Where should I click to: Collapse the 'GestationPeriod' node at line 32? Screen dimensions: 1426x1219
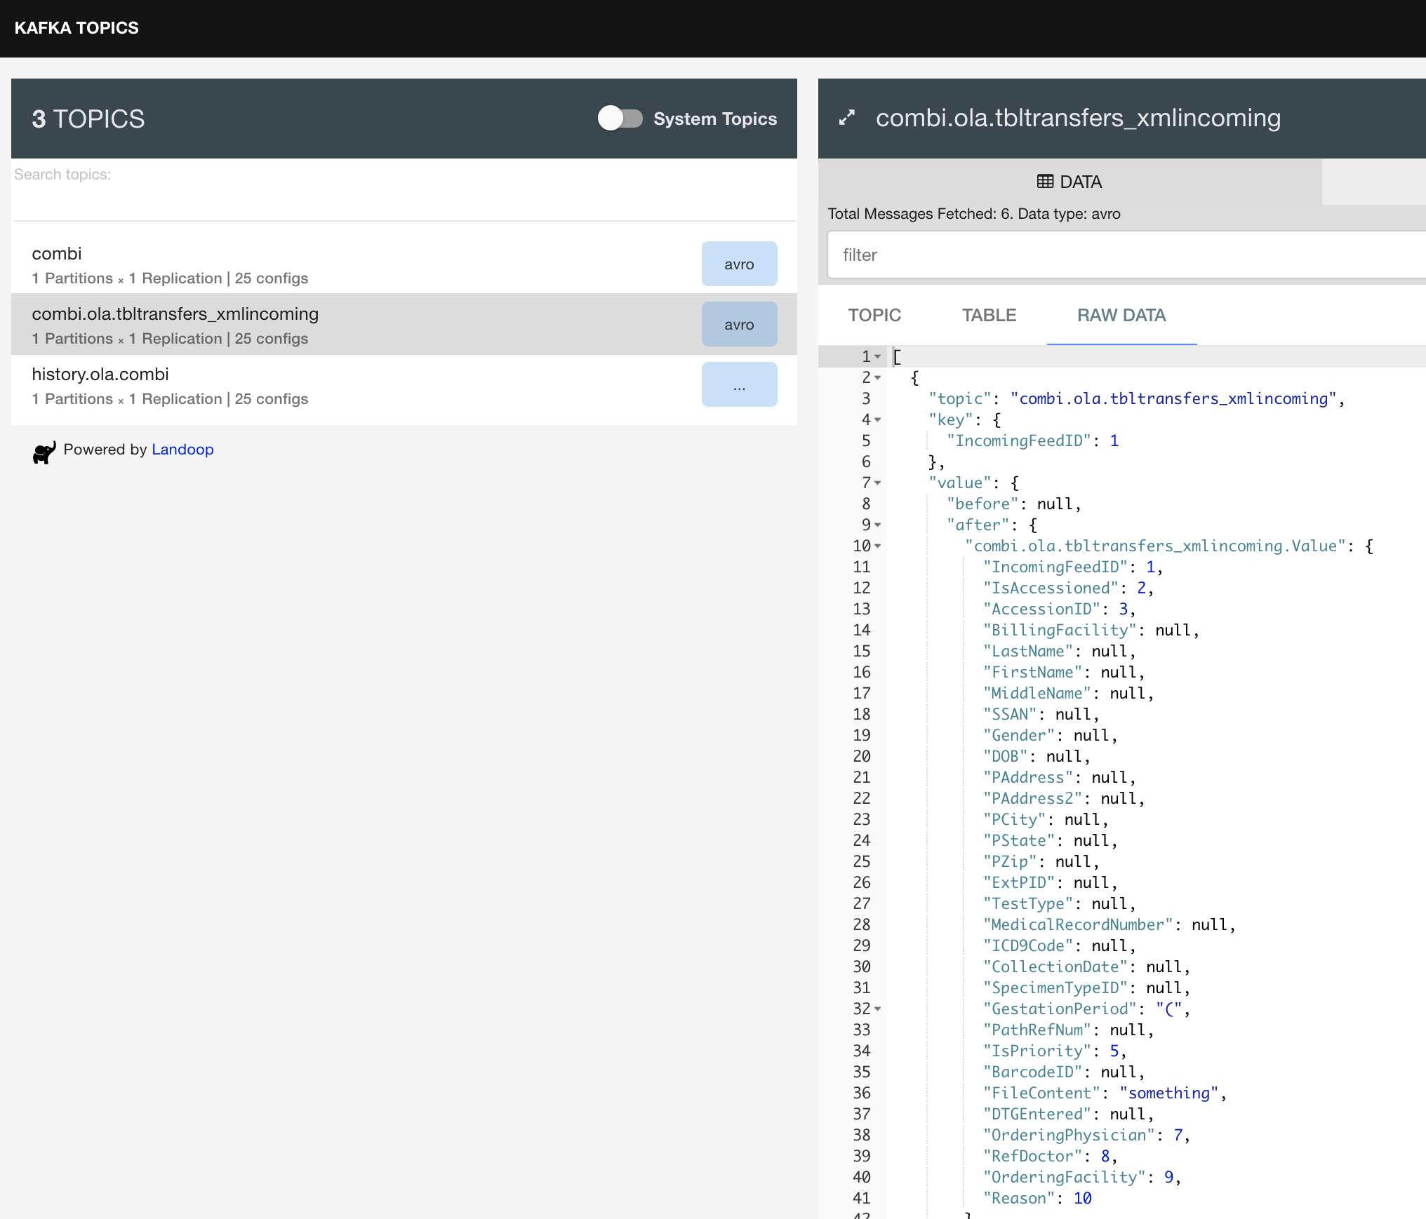[x=878, y=1010]
